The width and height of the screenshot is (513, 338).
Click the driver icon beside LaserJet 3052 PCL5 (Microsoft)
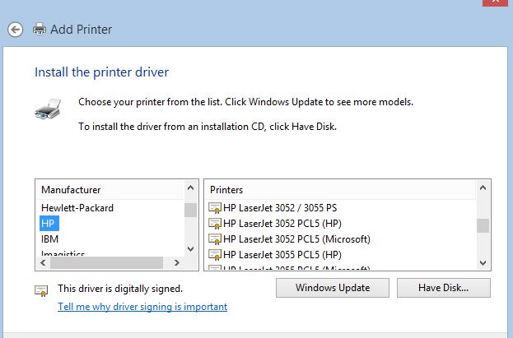(215, 239)
